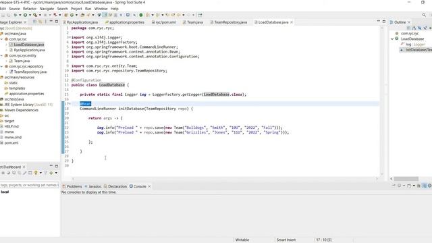Click the green Run toolbar icon
432x243 pixels.
point(25,15)
